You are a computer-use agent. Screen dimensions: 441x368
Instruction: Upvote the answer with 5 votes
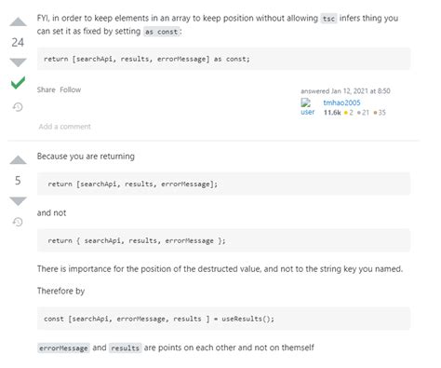(18, 159)
